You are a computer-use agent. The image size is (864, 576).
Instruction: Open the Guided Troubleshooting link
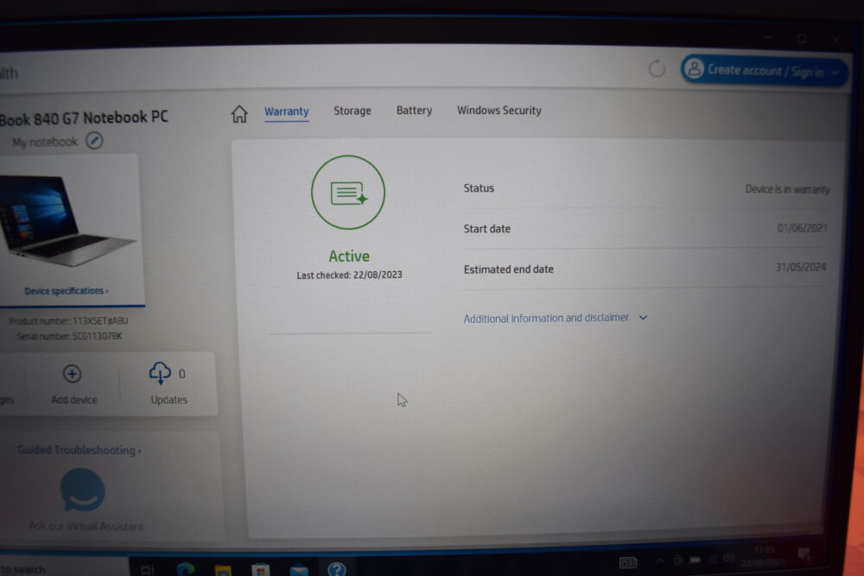click(79, 450)
